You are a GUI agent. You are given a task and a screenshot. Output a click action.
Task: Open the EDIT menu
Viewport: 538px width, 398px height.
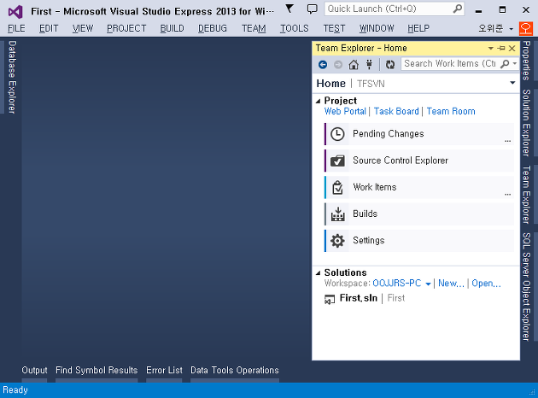[49, 28]
